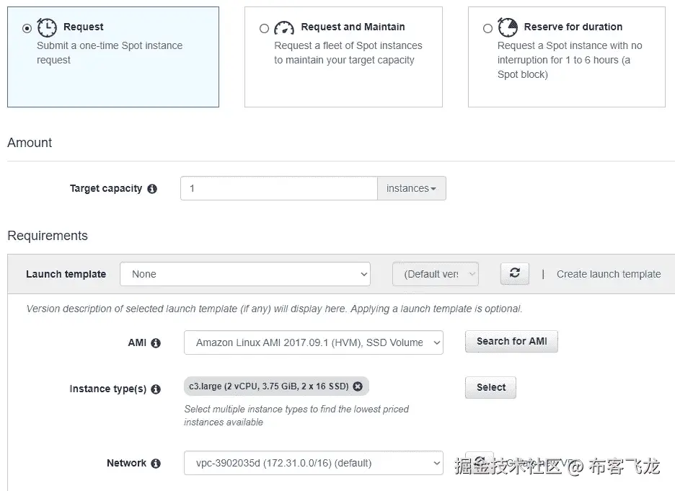Open the launch template version dropdown

[x=435, y=274]
